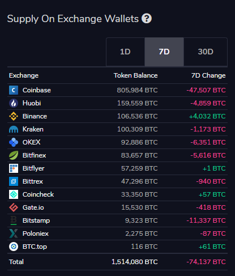Open the Bitstamp exchange name
The image size is (235, 276).
click(x=36, y=220)
